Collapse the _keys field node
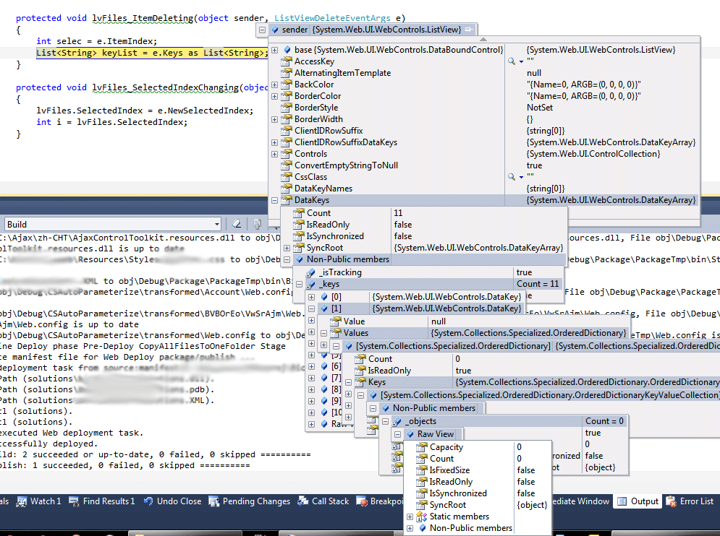This screenshot has height=536, width=720. coord(300,285)
